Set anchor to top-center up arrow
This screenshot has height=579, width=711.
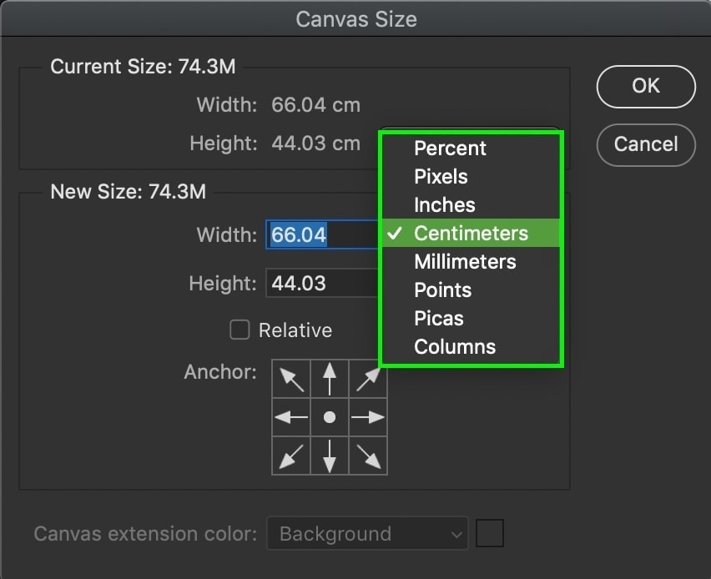coord(329,379)
